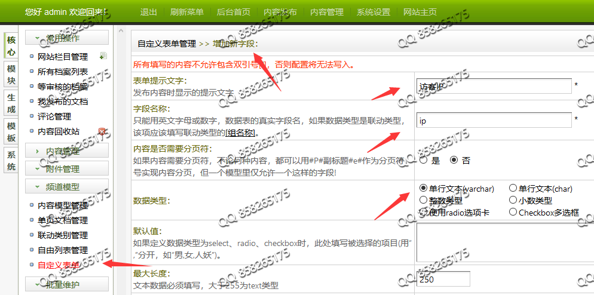Open 所有档案列表 in the sidebar
The width and height of the screenshot is (594, 295).
tap(63, 72)
